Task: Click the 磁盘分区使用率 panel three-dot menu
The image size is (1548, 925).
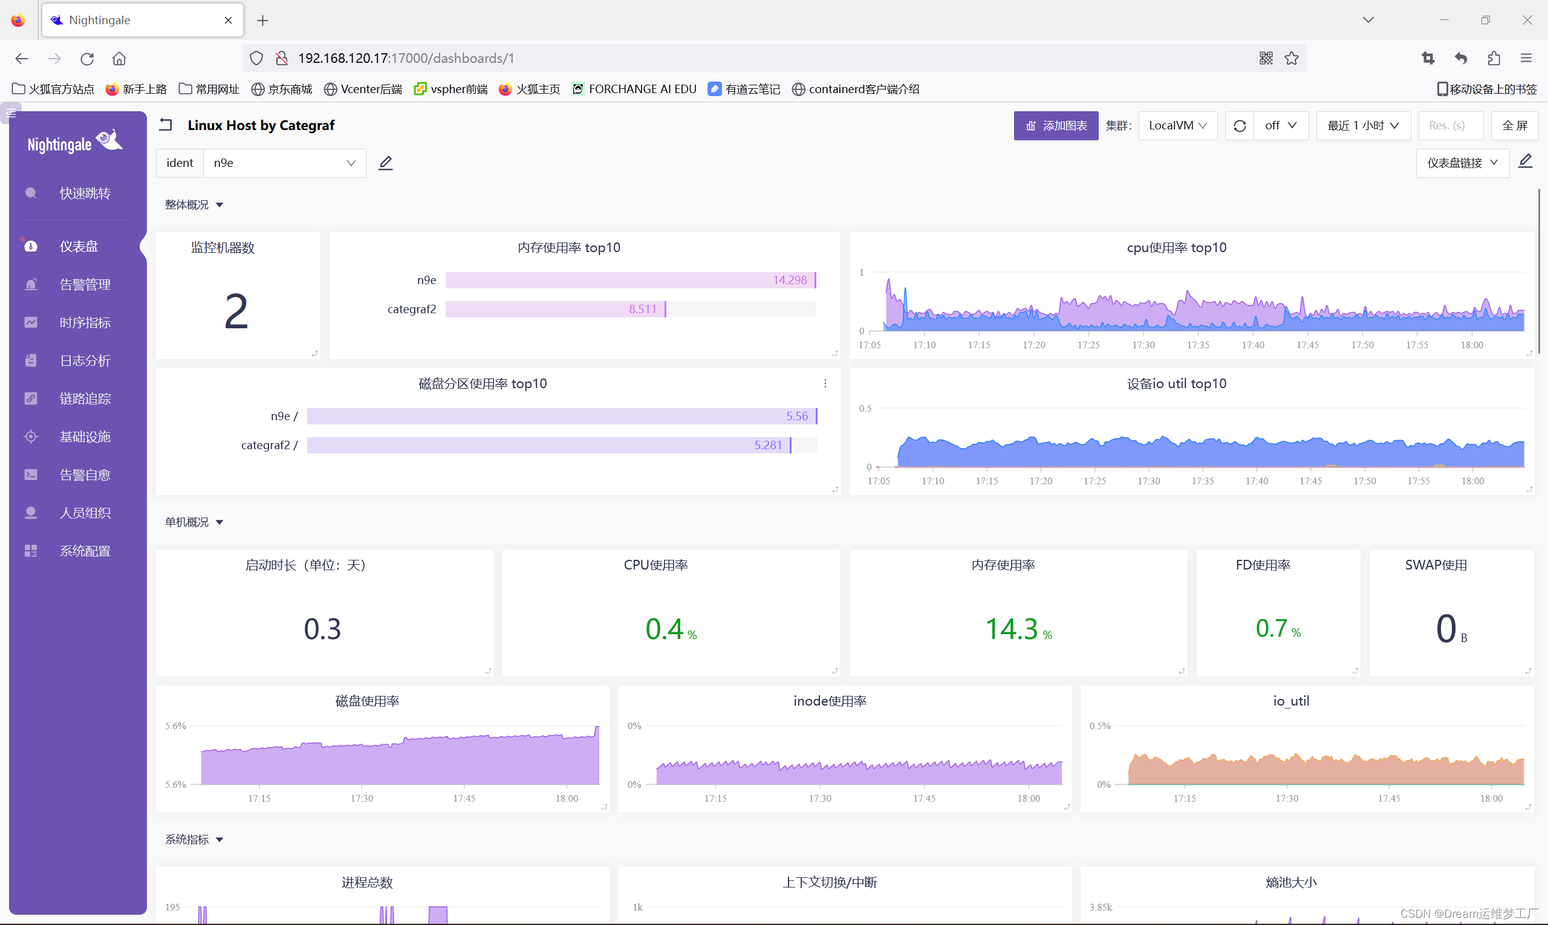Action: (x=825, y=383)
